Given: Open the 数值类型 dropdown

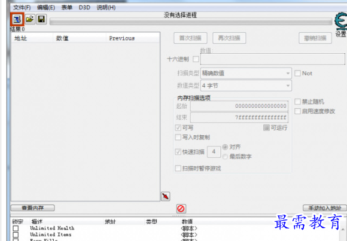Looking at the screenshot, I should [x=246, y=86].
